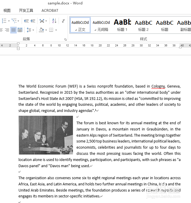The width and height of the screenshot is (191, 203).
Task: Apply 标题 1 style
Action: click(122, 25)
